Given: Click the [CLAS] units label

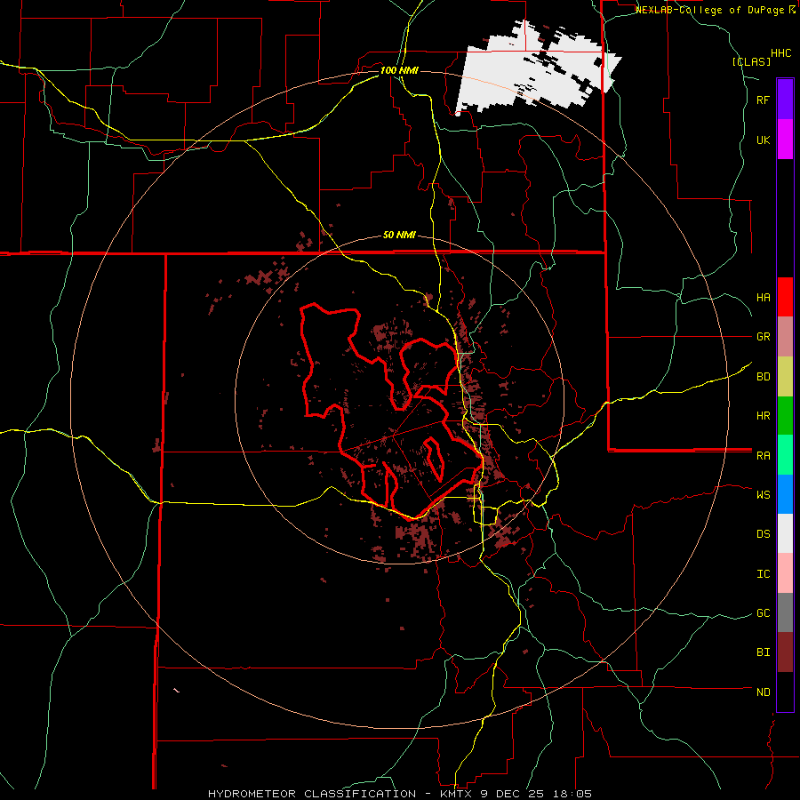Looking at the screenshot, I should pos(751,61).
